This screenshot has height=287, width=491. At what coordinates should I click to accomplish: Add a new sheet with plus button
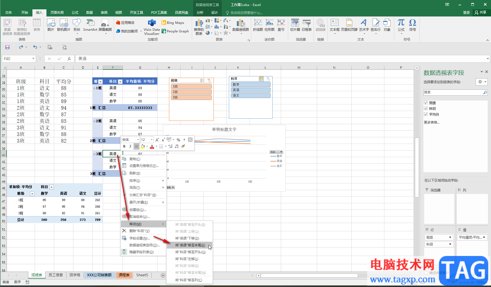tap(163, 275)
